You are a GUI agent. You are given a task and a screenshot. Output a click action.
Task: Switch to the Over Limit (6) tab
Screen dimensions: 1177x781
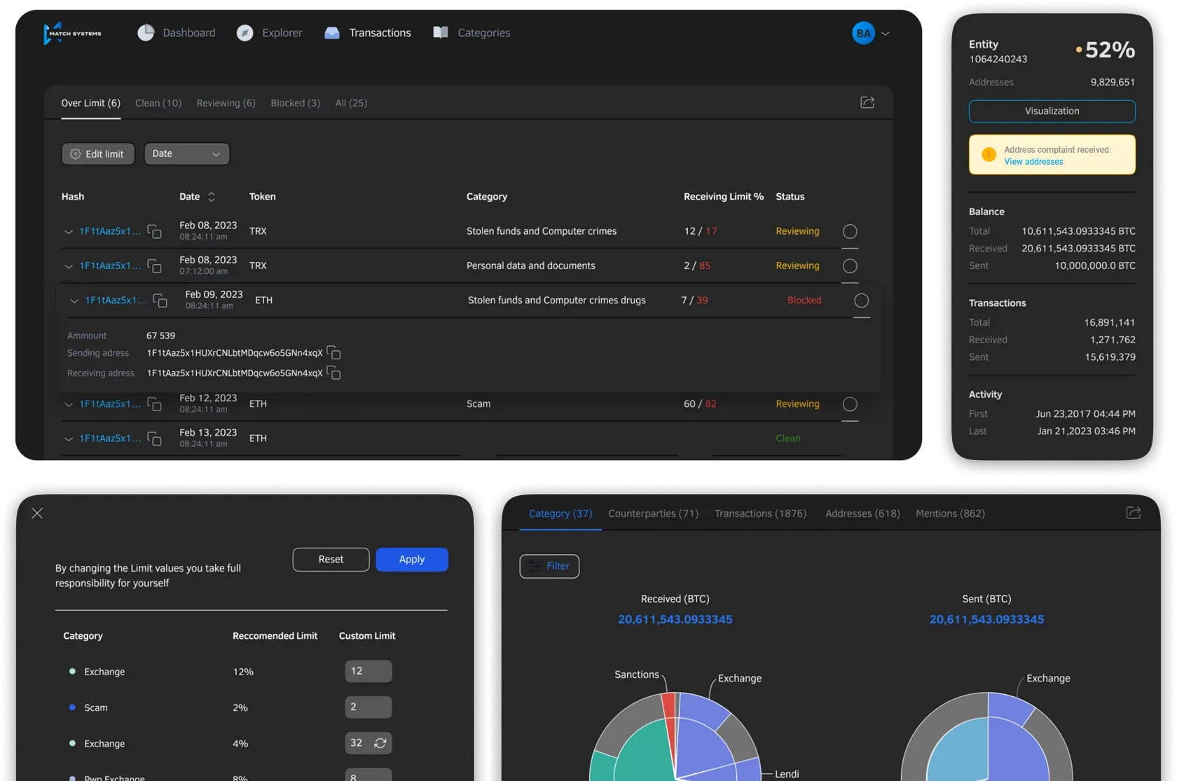(90, 103)
